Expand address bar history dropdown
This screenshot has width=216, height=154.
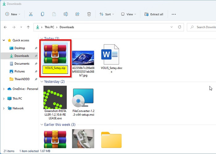(172, 27)
